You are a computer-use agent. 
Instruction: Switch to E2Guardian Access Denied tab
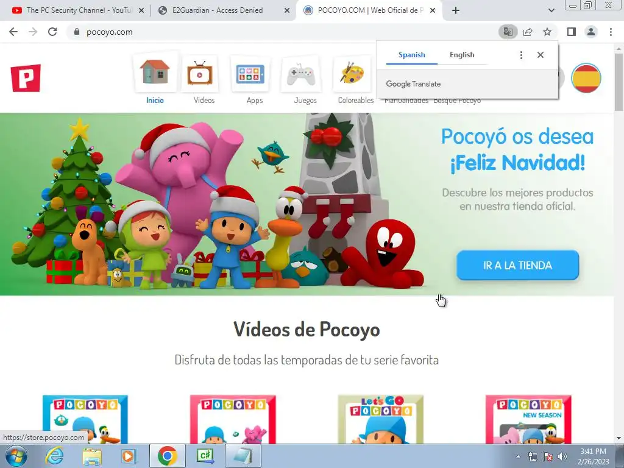click(x=218, y=10)
